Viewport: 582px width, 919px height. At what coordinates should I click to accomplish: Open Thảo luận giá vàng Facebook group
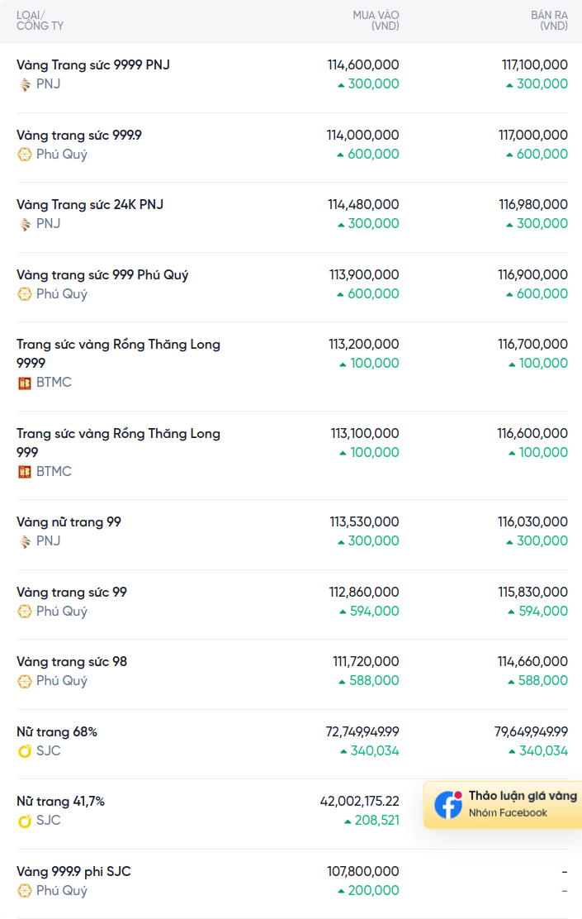(x=503, y=805)
